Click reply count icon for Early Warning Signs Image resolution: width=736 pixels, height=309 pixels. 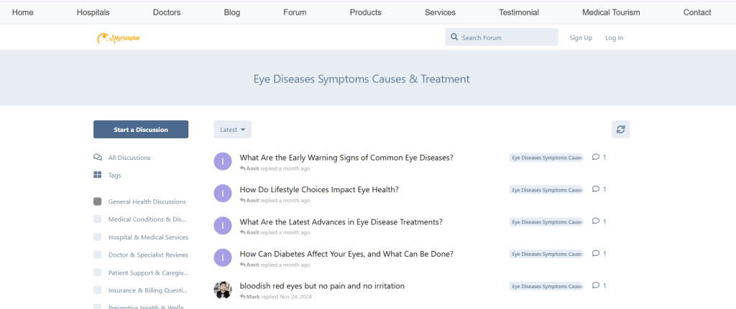point(596,157)
